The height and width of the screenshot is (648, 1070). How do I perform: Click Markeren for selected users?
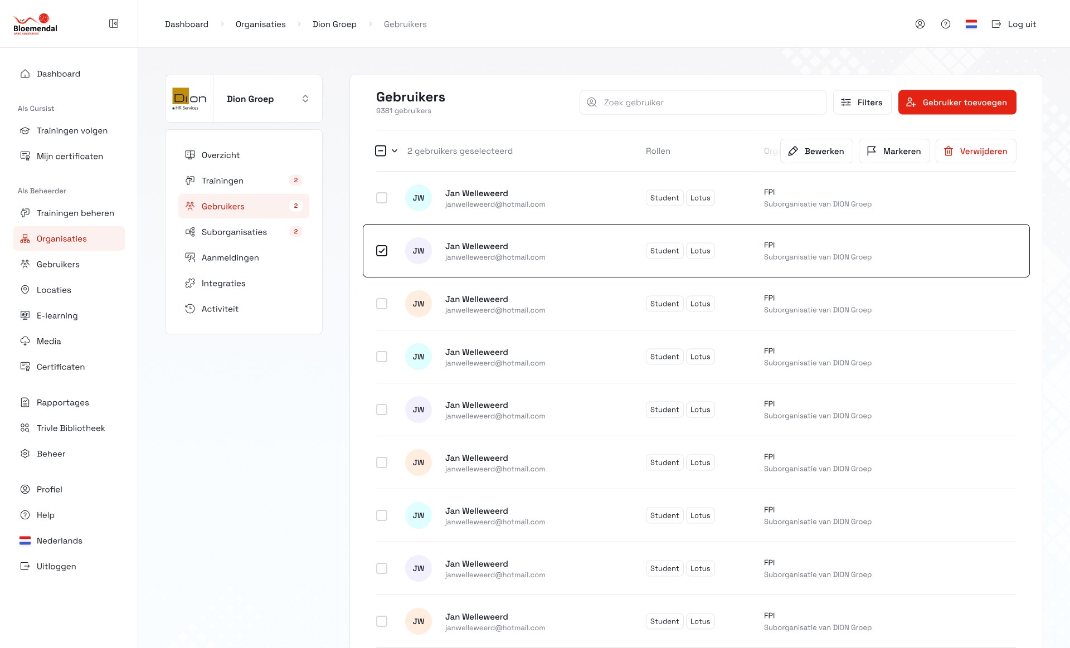pyautogui.click(x=894, y=151)
